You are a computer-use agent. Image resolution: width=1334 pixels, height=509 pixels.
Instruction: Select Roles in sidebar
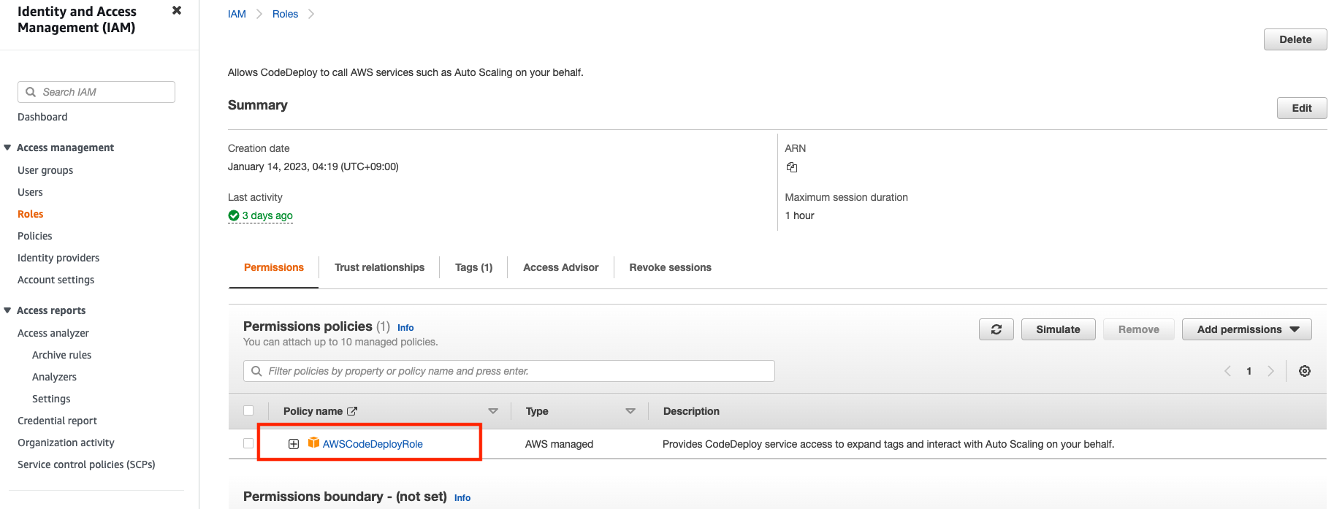point(31,214)
